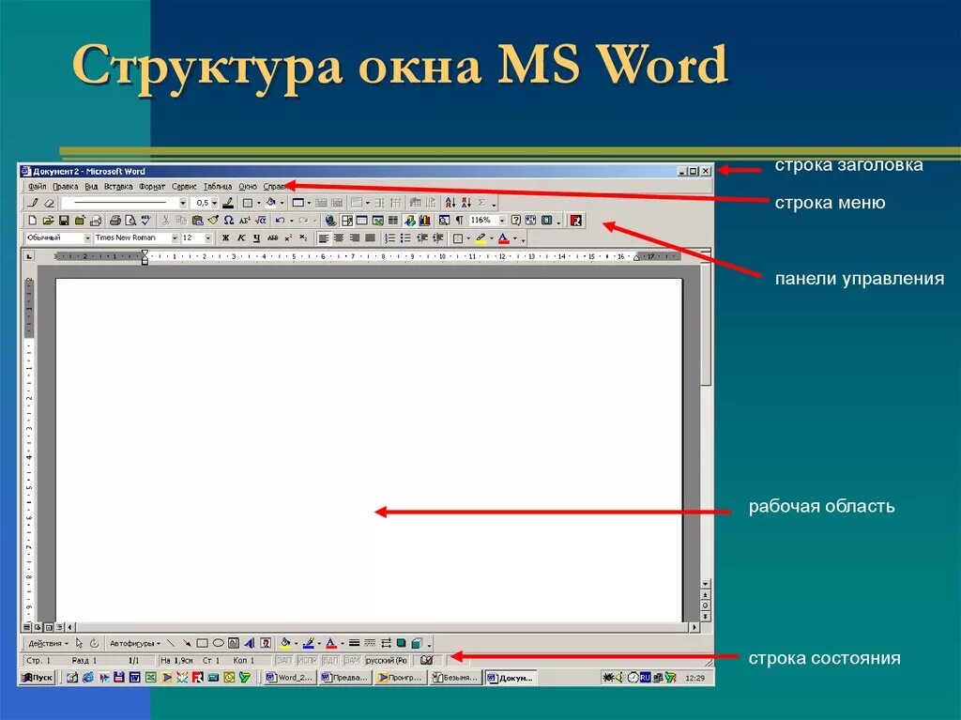Toggle bold (Ж) formatting
This screenshot has height=720, width=961.
(x=225, y=237)
